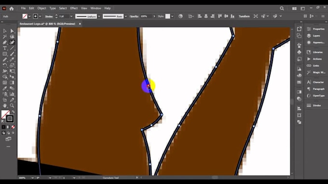Go to Illustrator Home screen
Screen dimensions: 328x184
coord(12,9)
